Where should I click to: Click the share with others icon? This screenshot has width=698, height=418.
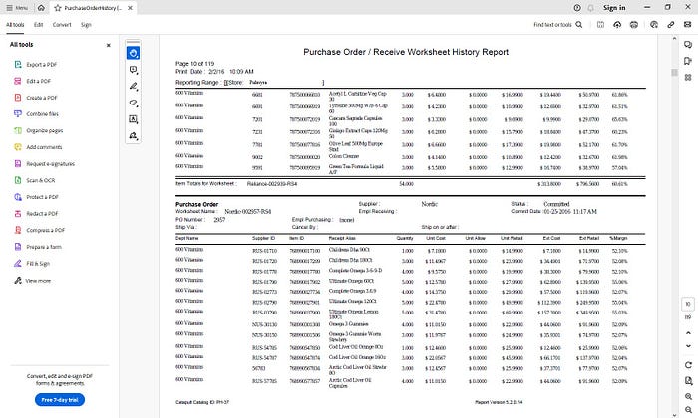[654, 25]
